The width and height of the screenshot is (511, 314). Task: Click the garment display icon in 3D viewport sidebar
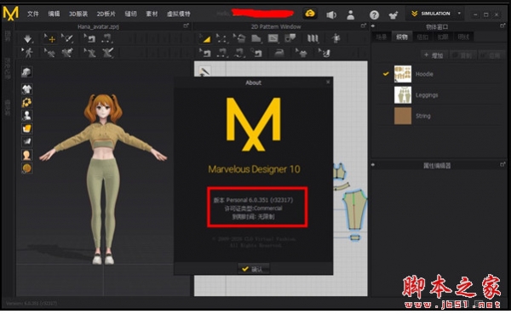[x=26, y=88]
